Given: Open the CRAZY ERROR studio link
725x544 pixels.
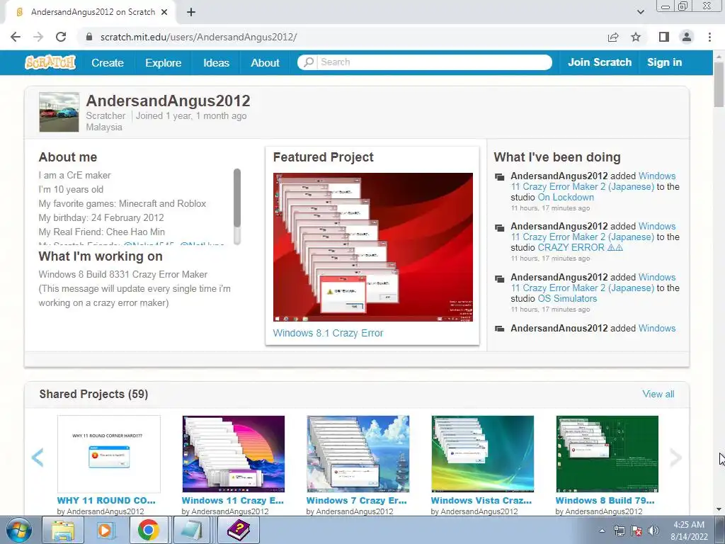Looking at the screenshot, I should (x=581, y=247).
